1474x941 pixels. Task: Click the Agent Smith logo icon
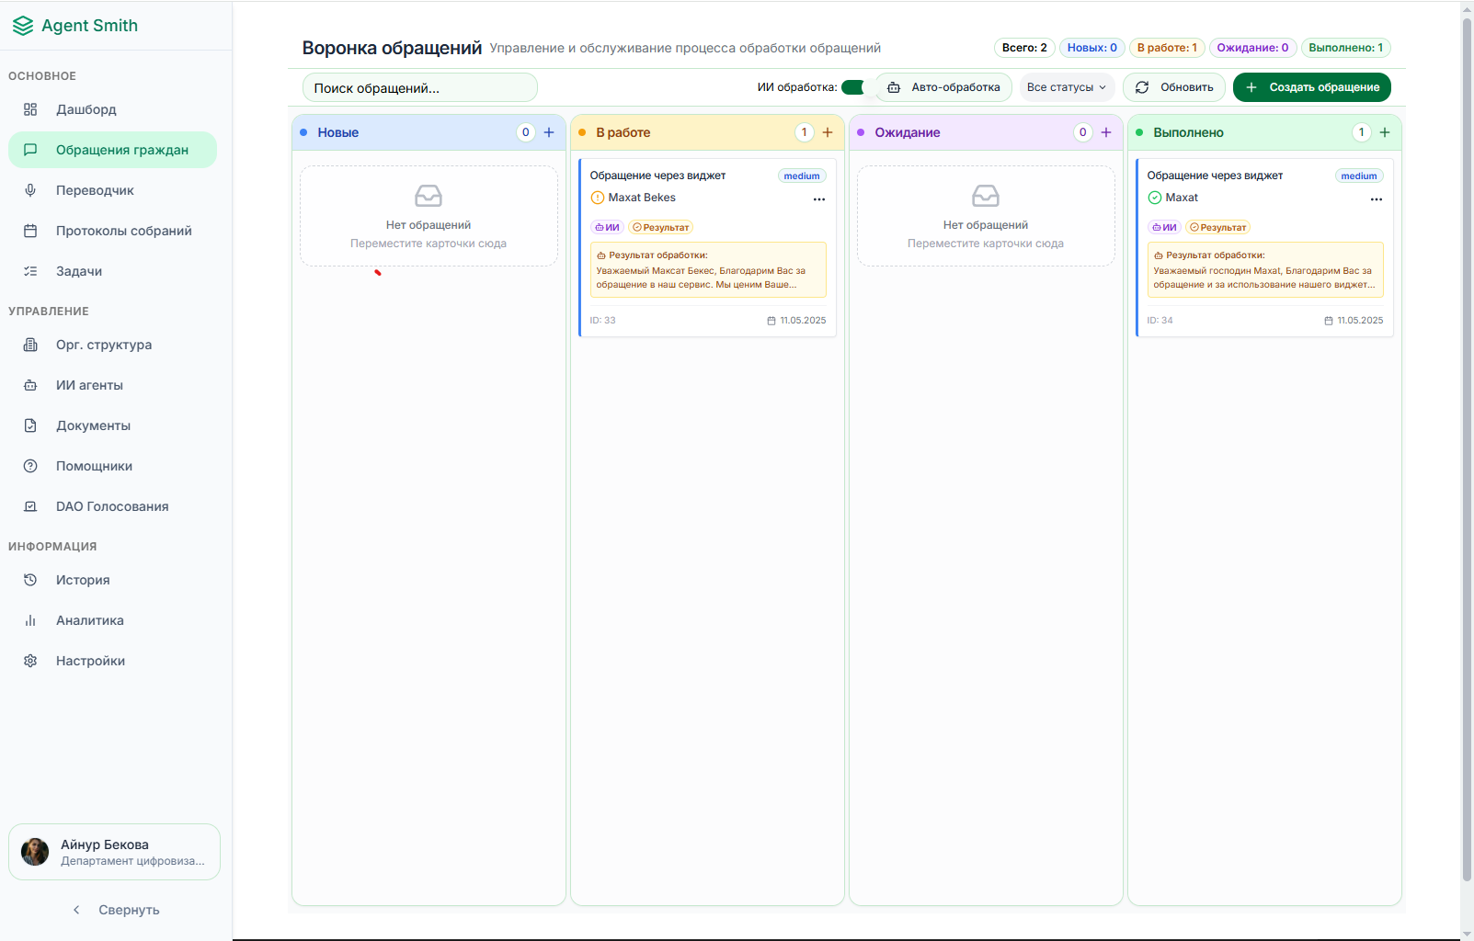[x=23, y=26]
